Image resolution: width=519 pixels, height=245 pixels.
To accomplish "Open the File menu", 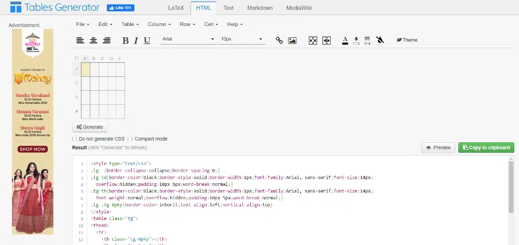I will point(83,24).
